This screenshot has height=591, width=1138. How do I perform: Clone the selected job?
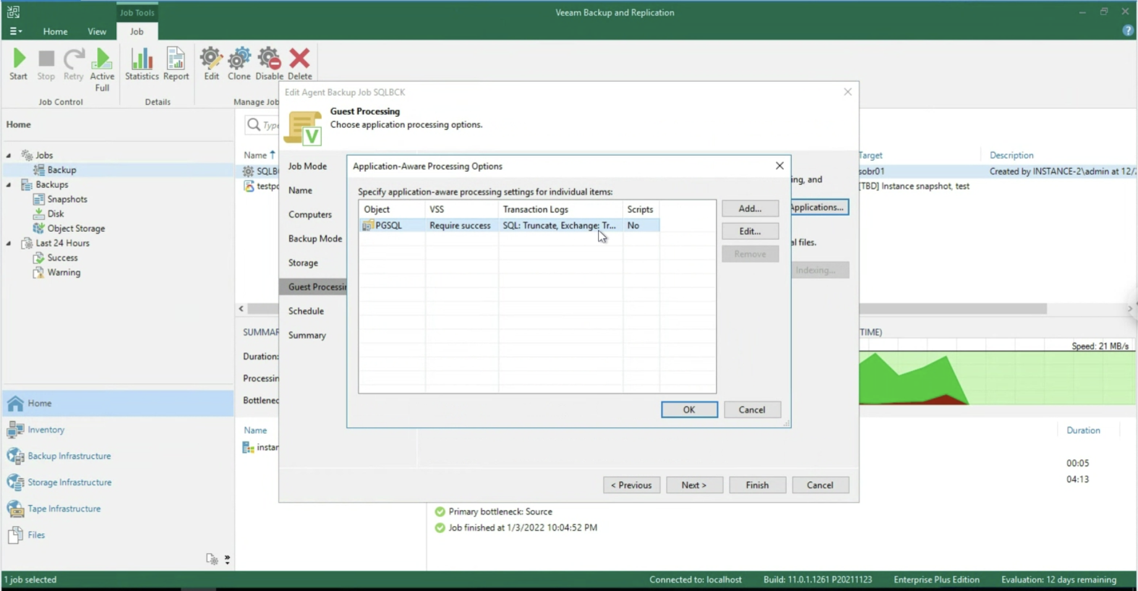(x=239, y=64)
